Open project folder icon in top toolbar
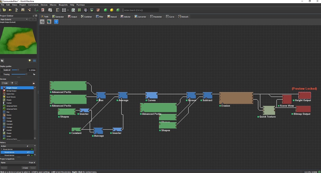This screenshot has width=321, height=173. [10, 10]
